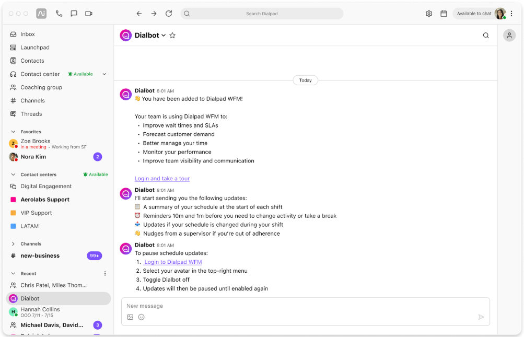Click the 99+ badge on new-business
The height and width of the screenshot is (337, 524).
coord(95,256)
